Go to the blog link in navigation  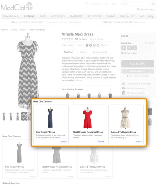tap(151, 16)
